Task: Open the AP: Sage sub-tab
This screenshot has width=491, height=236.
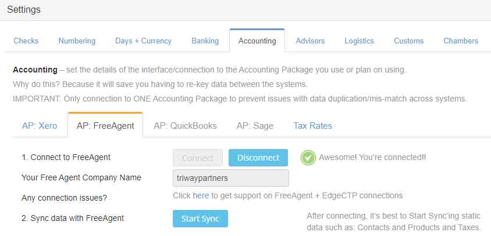Action: 255,126
